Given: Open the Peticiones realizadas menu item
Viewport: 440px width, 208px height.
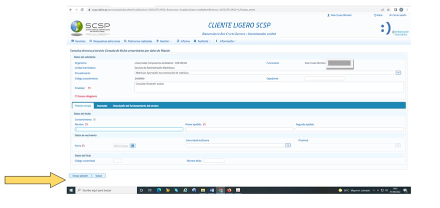Looking at the screenshot, I should point(139,41).
